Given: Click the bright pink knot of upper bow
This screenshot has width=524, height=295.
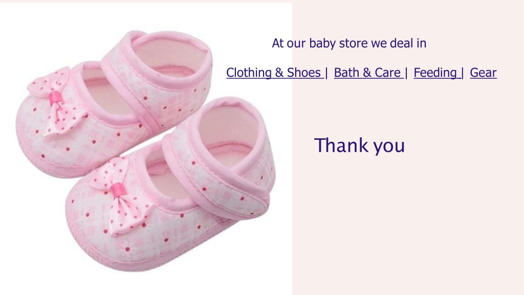Looking at the screenshot, I should click(x=56, y=98).
